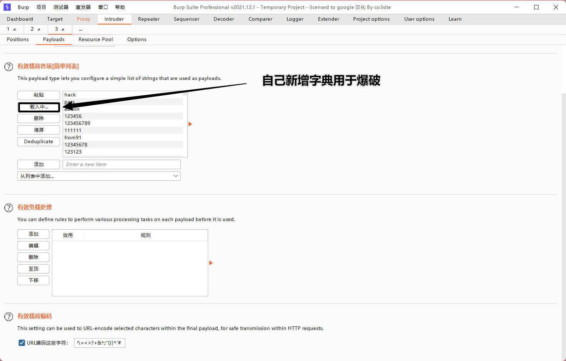The height and width of the screenshot is (361, 566).
Task: Select the hack payload entry
Action: click(123, 95)
